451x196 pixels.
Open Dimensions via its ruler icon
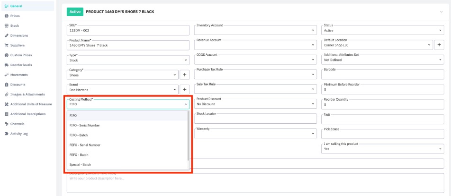click(x=6, y=35)
